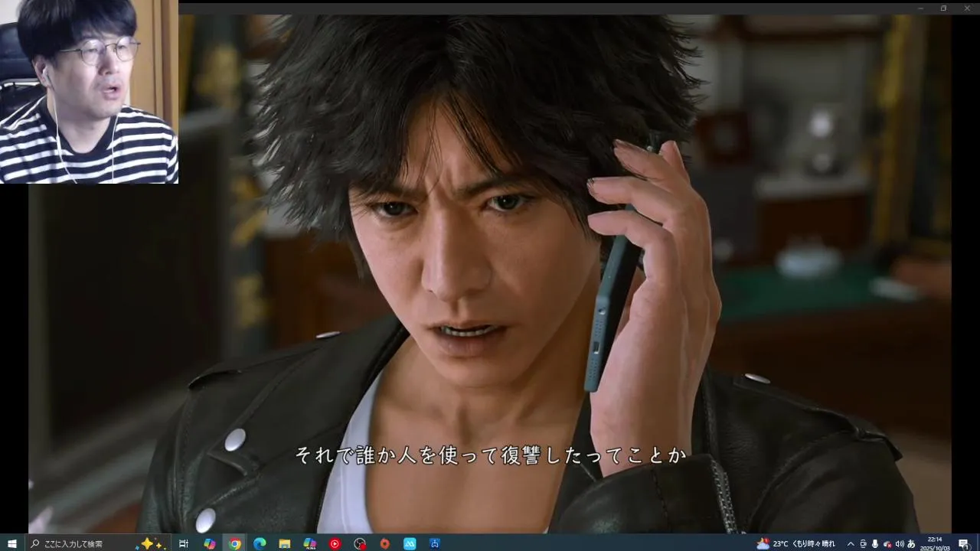Open the weather widget showing 23°C

[796, 543]
